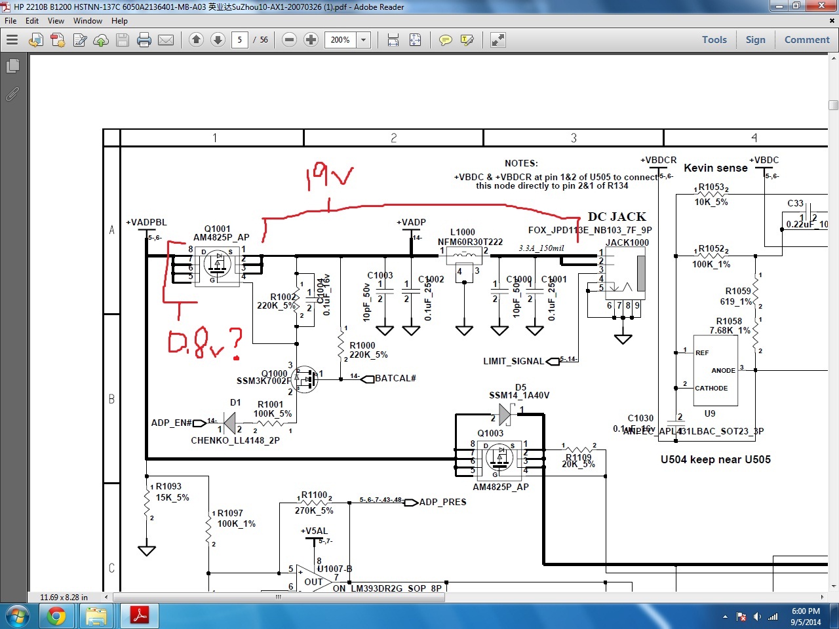Screen dimensions: 839x629
Task: Click the NOTES: heading text
Action: (x=521, y=163)
